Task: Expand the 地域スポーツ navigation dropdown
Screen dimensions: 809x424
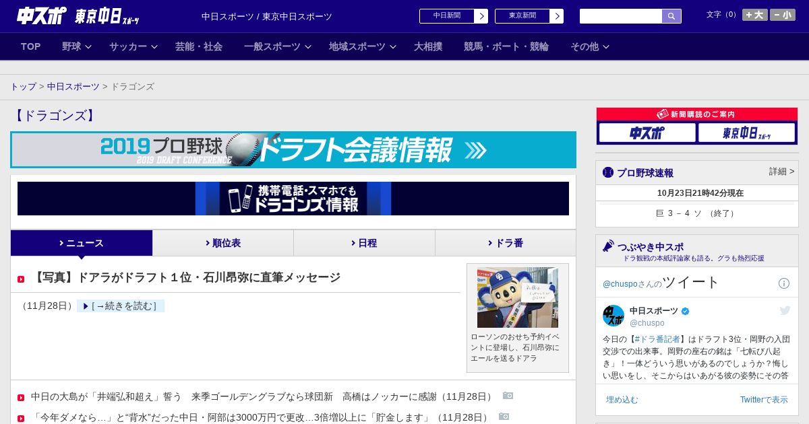Action: click(x=363, y=46)
